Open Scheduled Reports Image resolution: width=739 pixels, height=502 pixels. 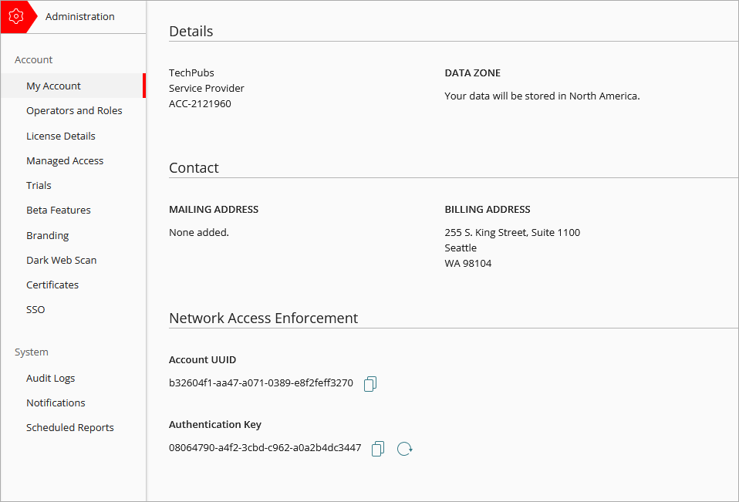pyautogui.click(x=70, y=427)
